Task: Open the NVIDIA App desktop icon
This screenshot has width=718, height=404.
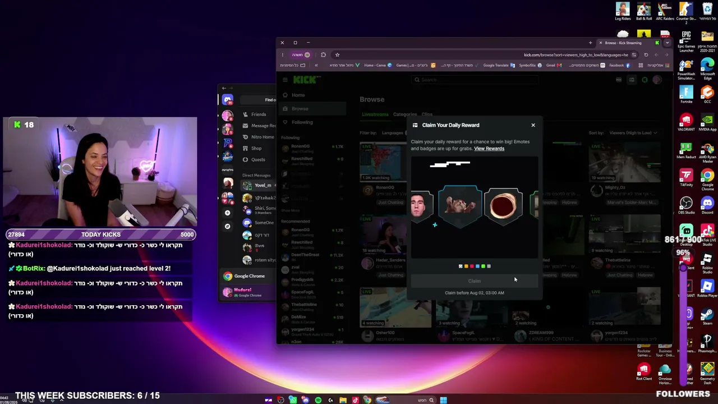Action: [707, 122]
